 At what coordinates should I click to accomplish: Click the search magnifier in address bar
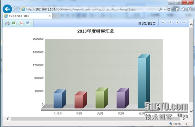[161, 9]
